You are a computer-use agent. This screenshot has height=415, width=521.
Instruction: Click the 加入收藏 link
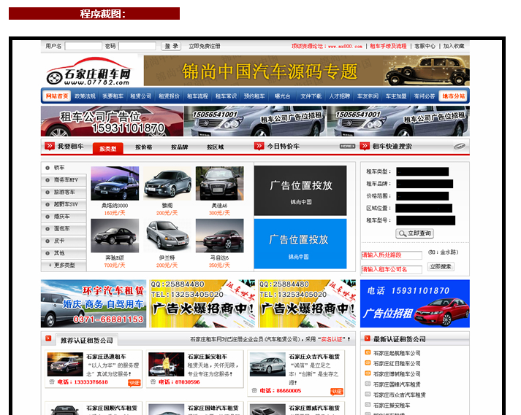(454, 46)
